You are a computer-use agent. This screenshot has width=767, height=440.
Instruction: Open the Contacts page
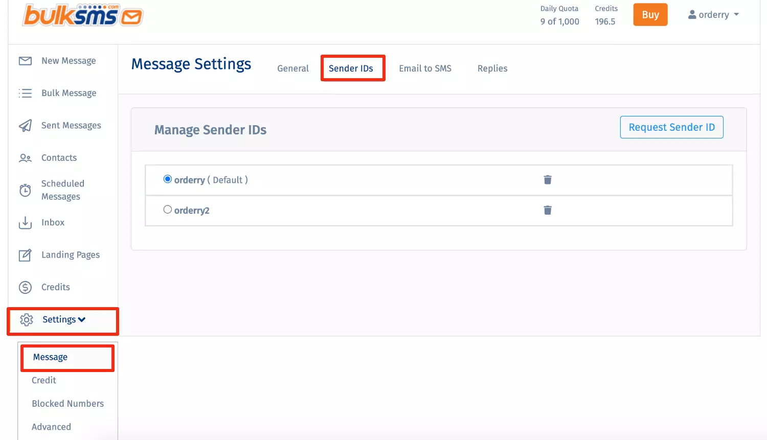tap(59, 158)
